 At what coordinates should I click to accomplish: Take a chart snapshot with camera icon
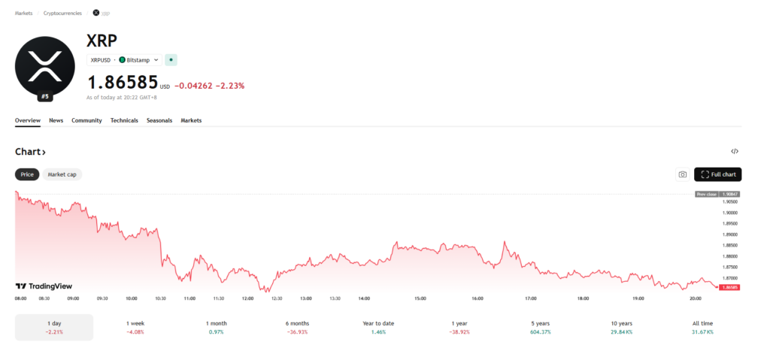pos(682,174)
